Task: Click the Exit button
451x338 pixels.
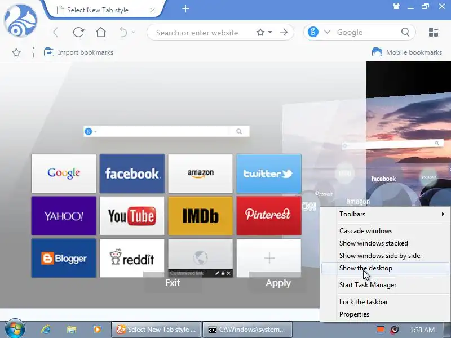Action: tap(173, 283)
